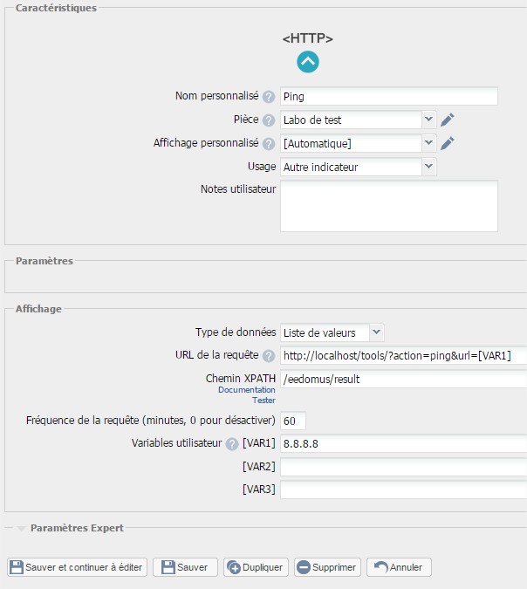This screenshot has height=589, width=527.
Task: Click help icon next to Nom personnalisé
Action: pyautogui.click(x=268, y=97)
